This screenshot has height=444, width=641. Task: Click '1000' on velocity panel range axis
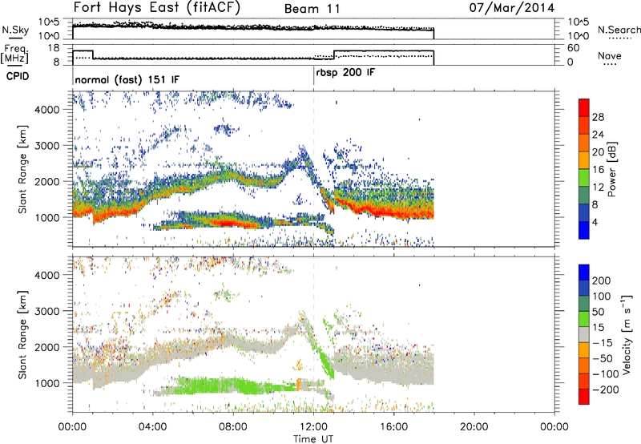[x=47, y=383]
